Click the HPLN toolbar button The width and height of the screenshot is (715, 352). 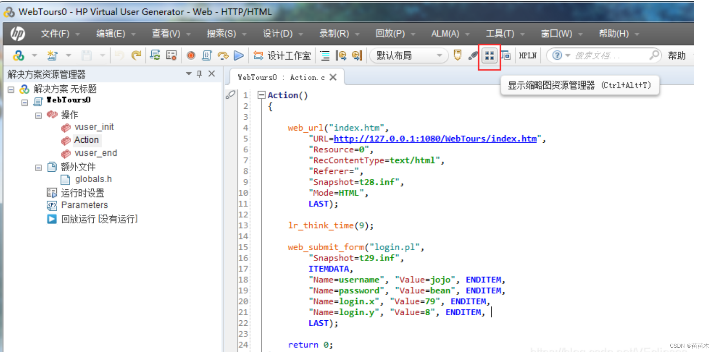(x=527, y=56)
